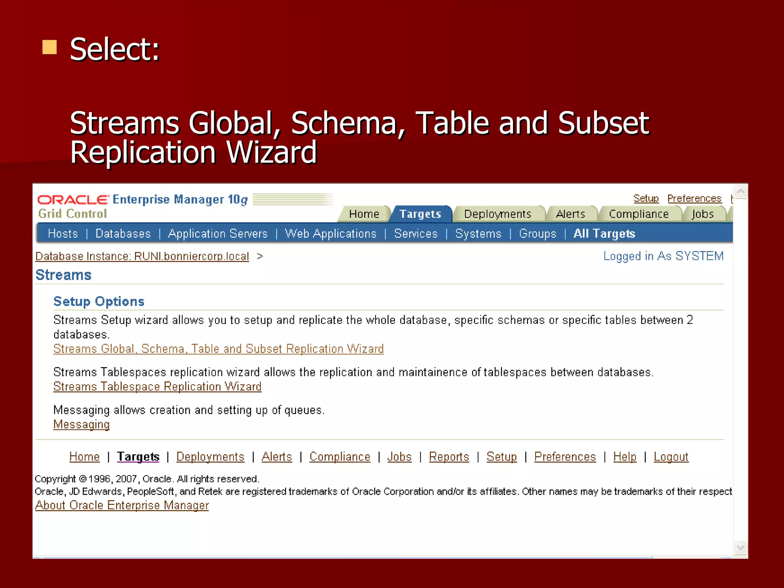The height and width of the screenshot is (588, 784).
Task: Click the horizontal scrollbar at bottom
Action: pos(346,557)
